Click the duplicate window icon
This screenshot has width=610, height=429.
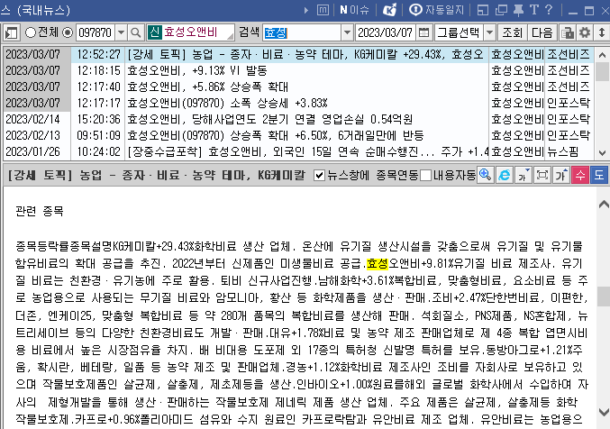[501, 10]
